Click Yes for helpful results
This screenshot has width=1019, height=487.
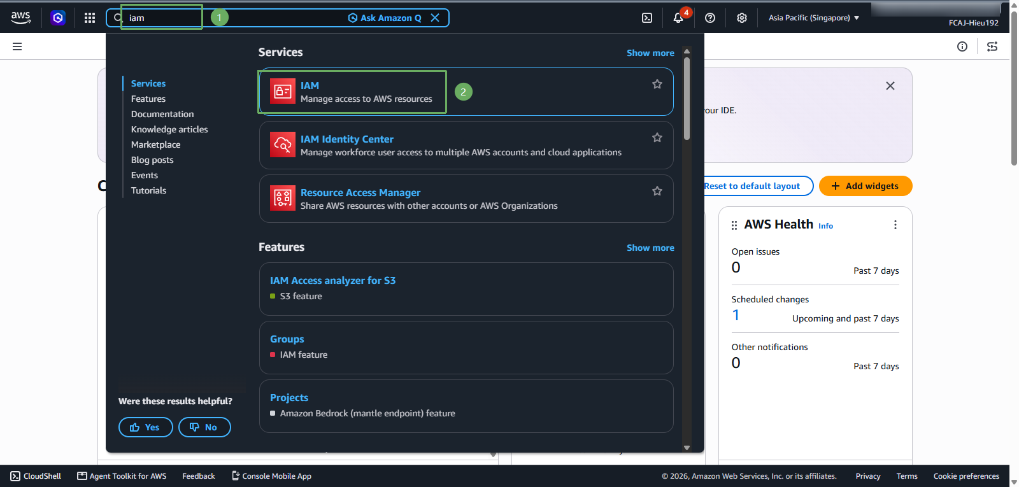[x=146, y=427]
